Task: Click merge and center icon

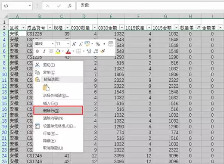Action: coord(111,44)
